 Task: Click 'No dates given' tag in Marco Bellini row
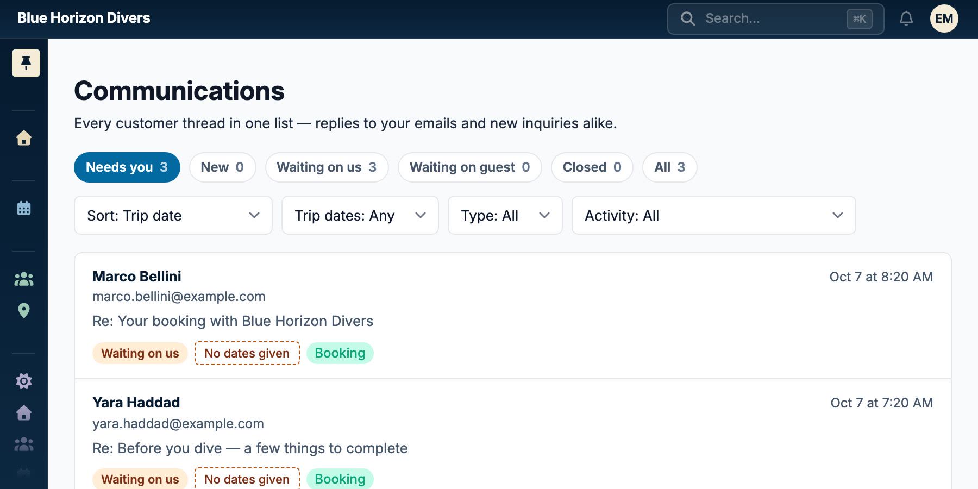point(247,353)
